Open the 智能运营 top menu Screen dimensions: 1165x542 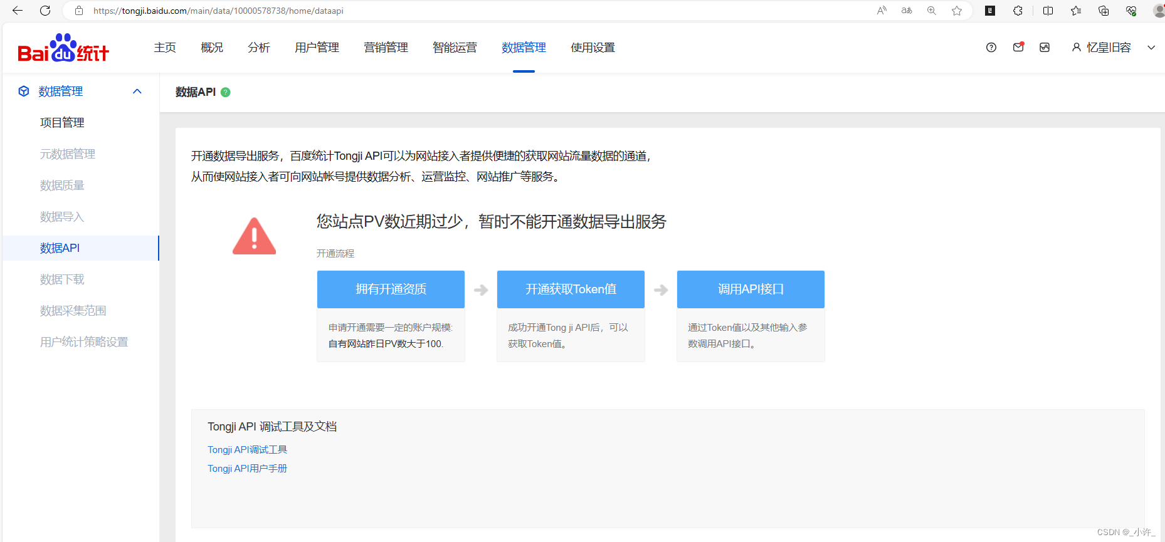pos(455,48)
